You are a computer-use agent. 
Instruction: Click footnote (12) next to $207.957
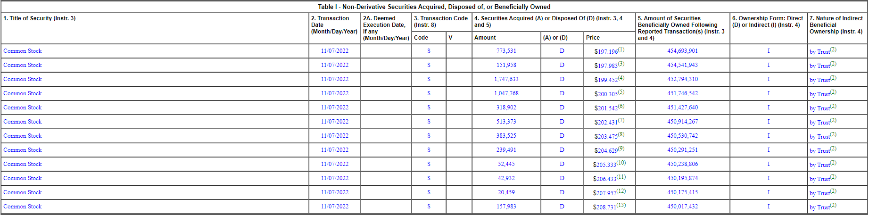pyautogui.click(x=621, y=191)
